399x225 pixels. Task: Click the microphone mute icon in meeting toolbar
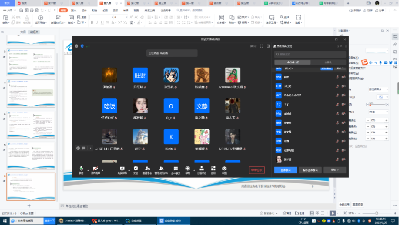coord(81,169)
